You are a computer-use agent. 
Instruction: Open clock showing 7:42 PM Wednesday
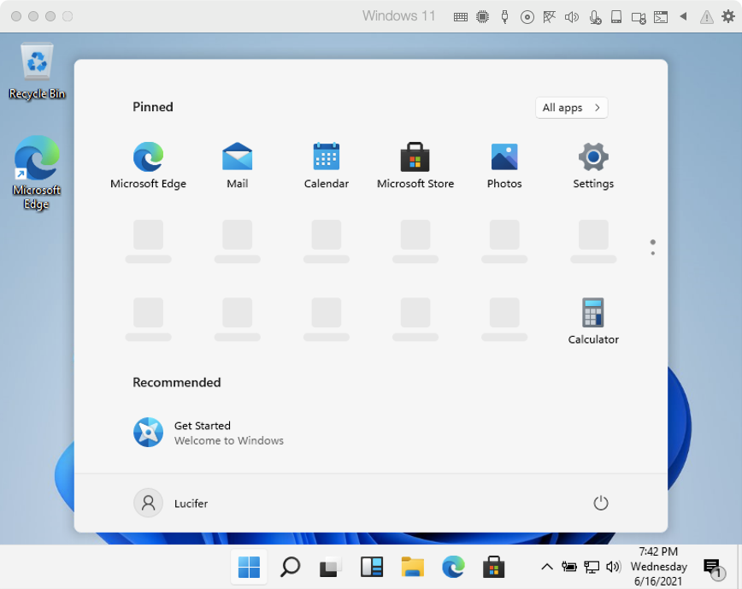tap(658, 567)
